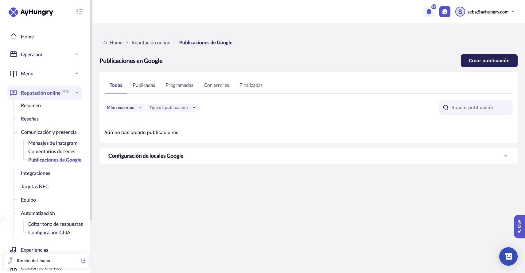Collapse the sidebar with the toggle icon
The image size is (525, 273).
79,12
